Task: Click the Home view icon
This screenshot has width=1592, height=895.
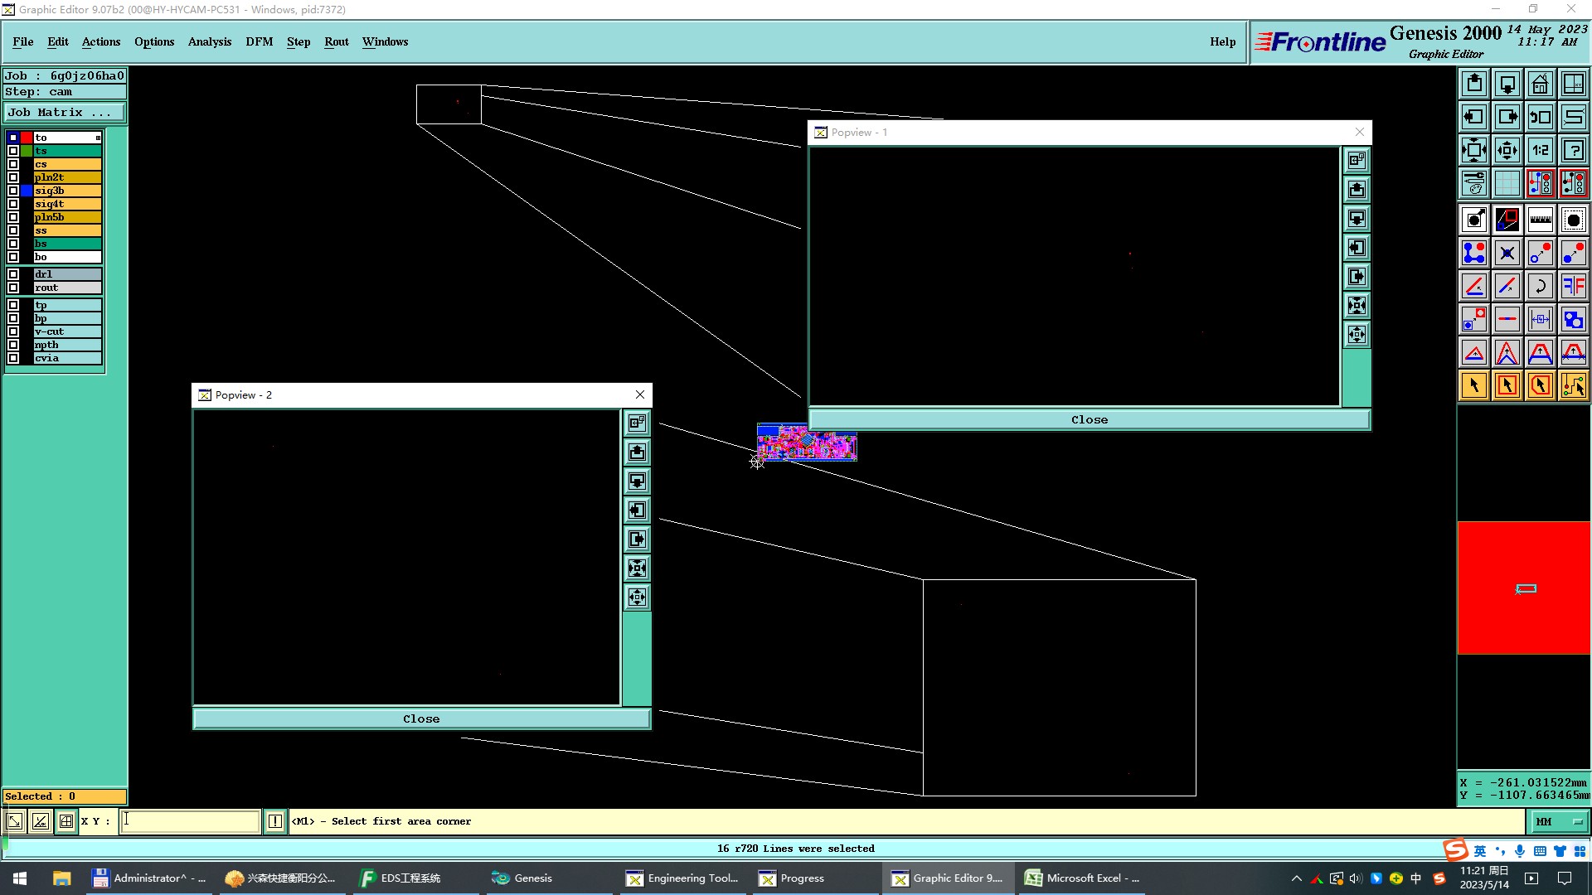Action: click(1540, 84)
